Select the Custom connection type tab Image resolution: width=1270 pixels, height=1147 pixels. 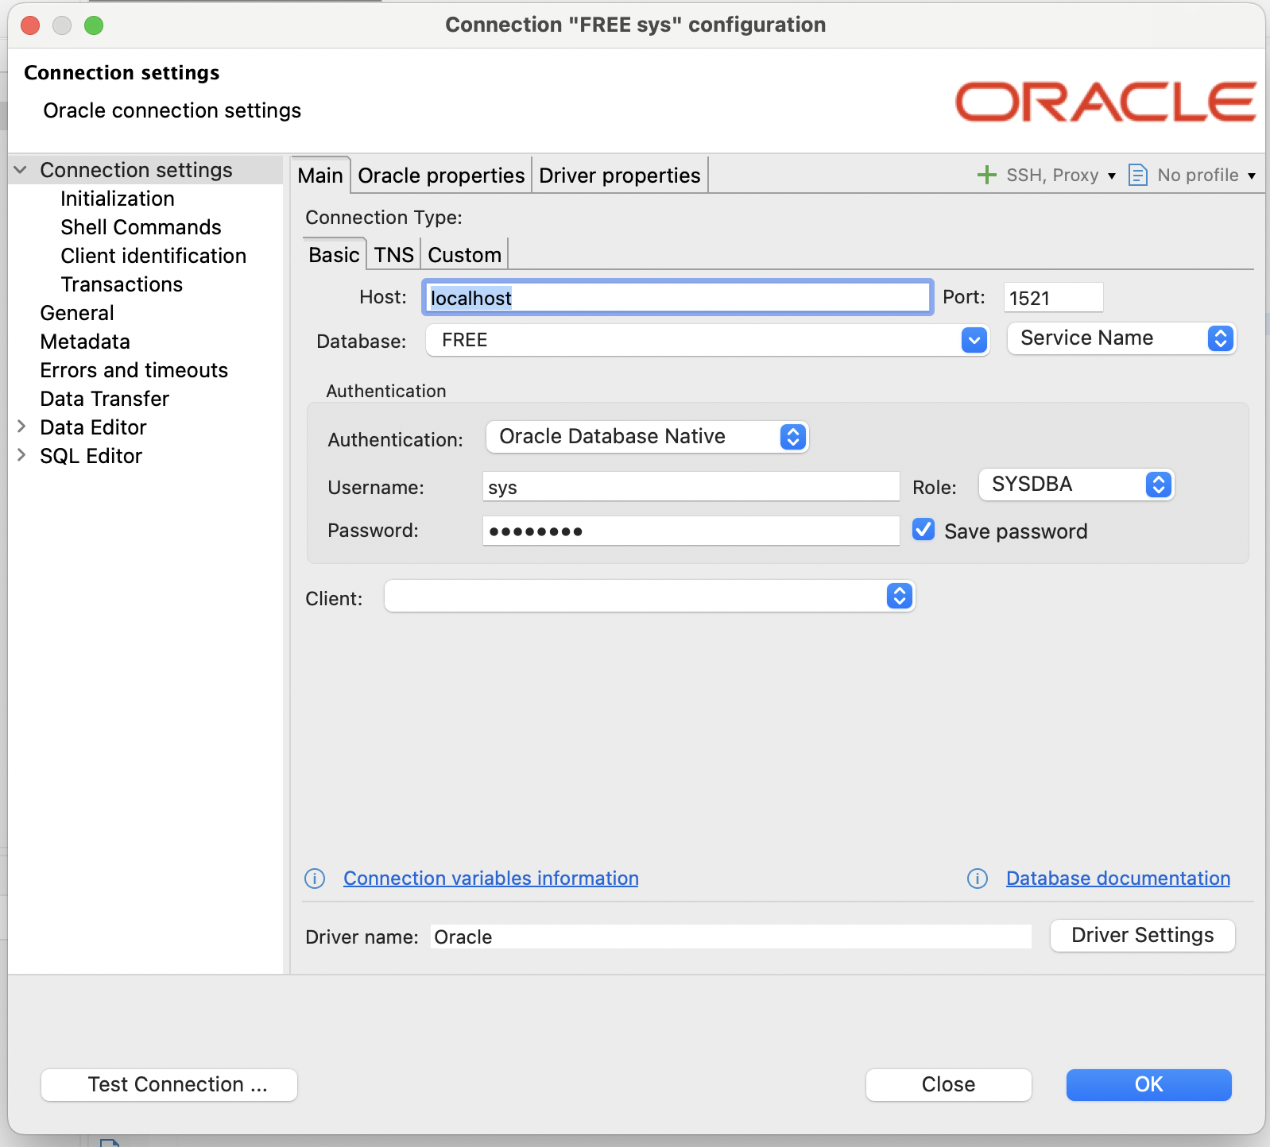point(465,255)
